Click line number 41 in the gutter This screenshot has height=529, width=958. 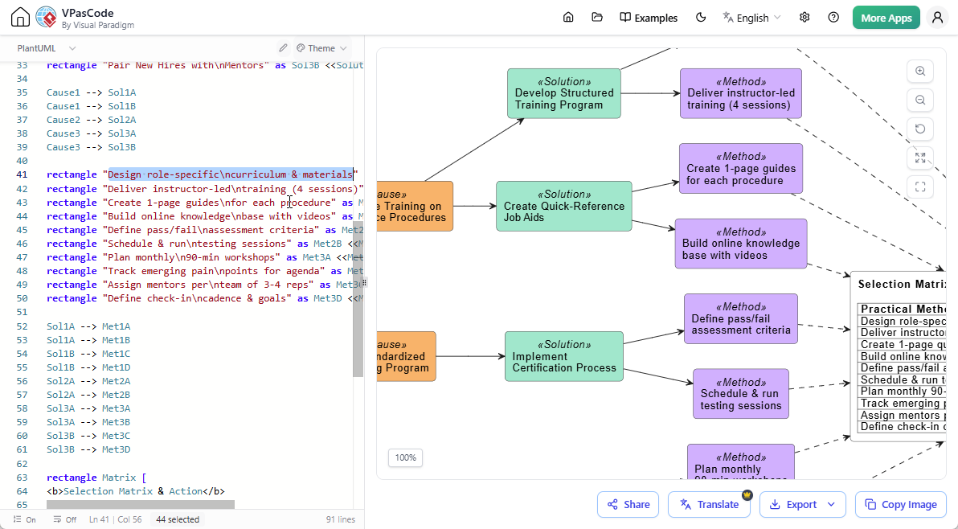click(22, 174)
